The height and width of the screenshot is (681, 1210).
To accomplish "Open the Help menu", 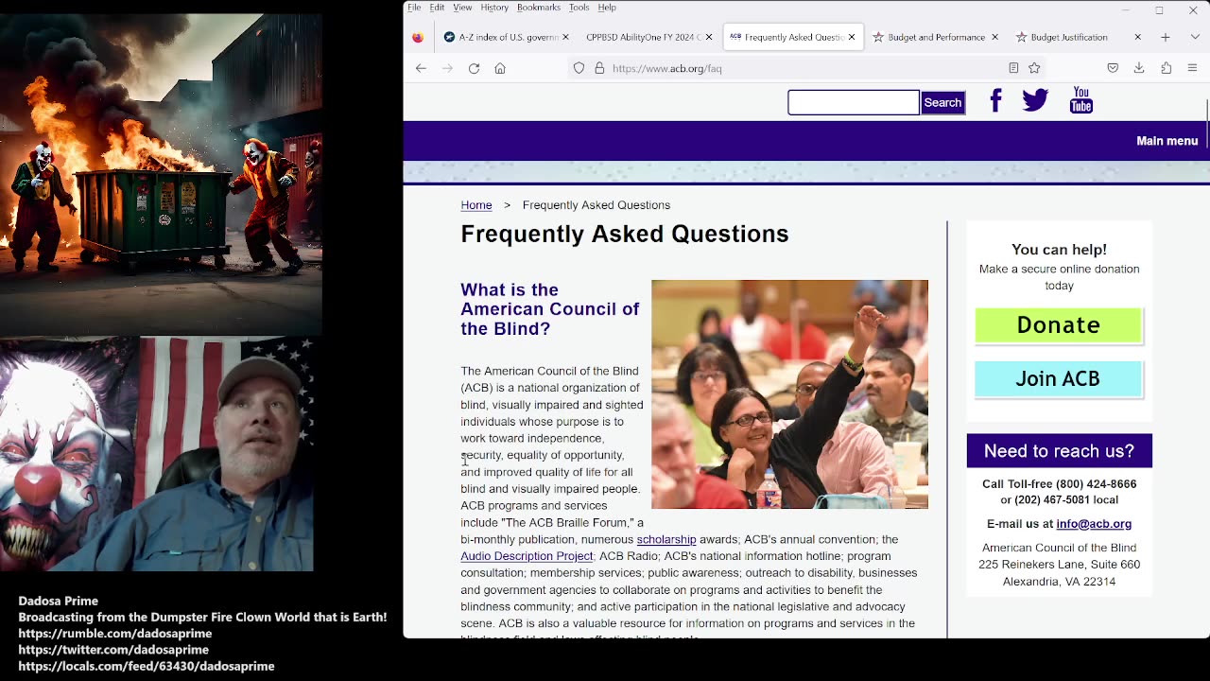I will [607, 8].
